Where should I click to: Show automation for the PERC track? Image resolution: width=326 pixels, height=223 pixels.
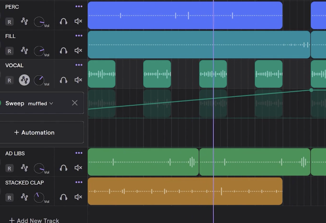coord(24,21)
